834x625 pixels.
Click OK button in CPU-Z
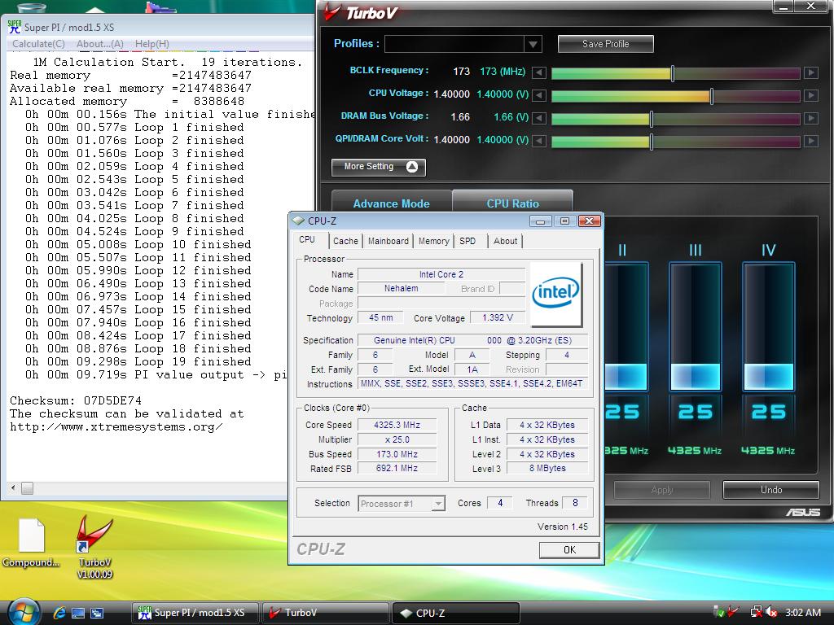pos(569,549)
